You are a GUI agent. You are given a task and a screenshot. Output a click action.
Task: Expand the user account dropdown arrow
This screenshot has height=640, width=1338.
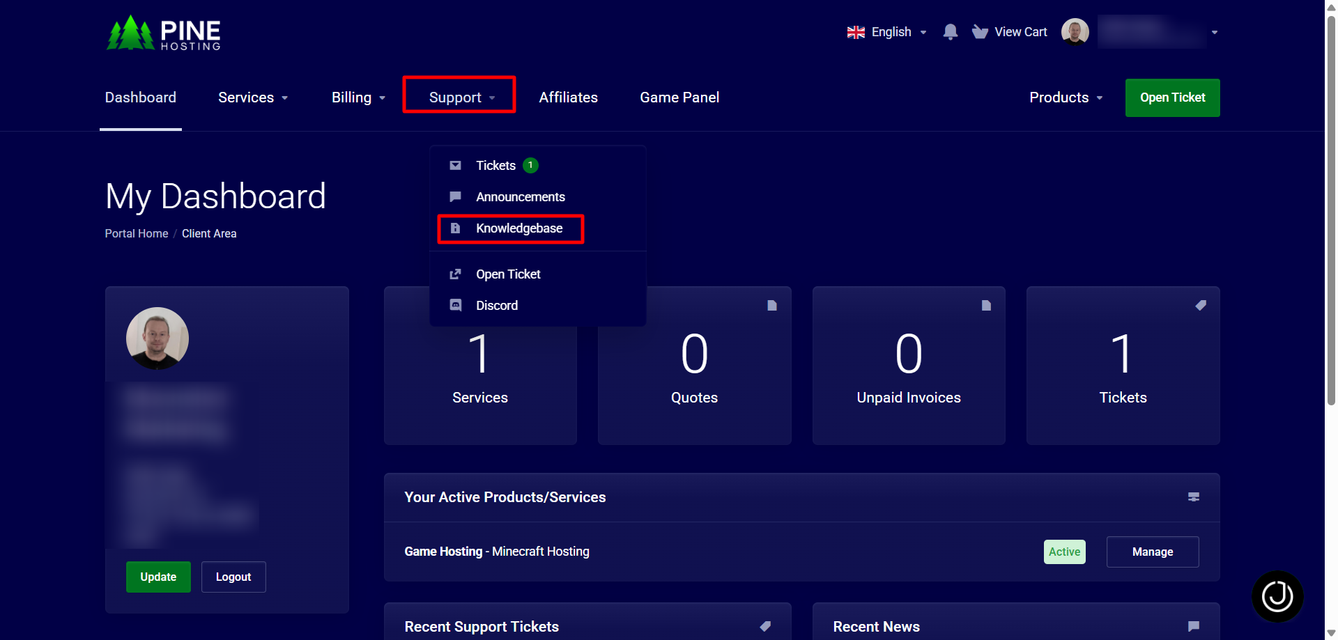[1215, 33]
